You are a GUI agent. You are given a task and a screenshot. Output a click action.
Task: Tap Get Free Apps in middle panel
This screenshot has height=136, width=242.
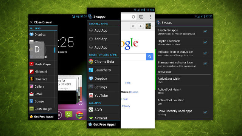104,124
